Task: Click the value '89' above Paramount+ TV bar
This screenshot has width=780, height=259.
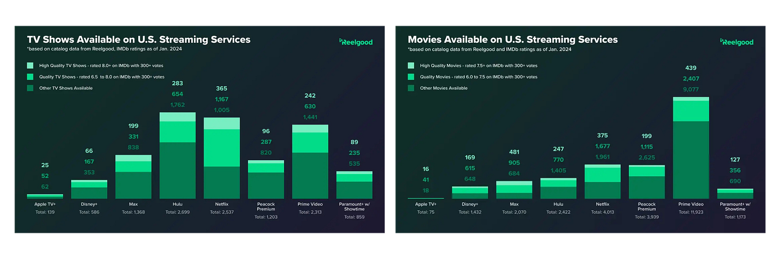Action: [354, 142]
